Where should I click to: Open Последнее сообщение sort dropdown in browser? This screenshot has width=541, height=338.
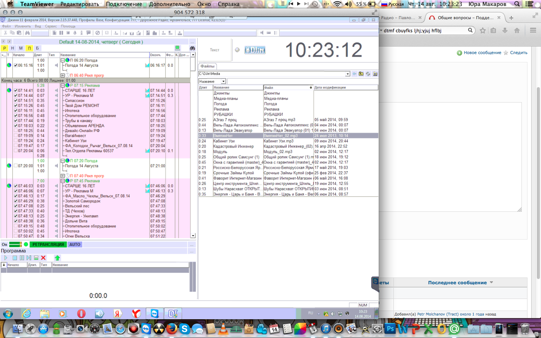(491, 282)
